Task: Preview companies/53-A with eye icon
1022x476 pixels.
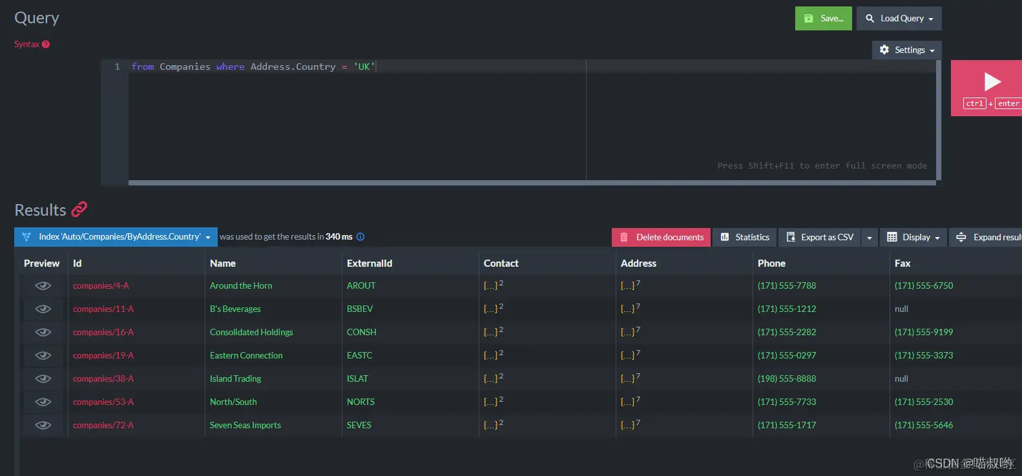Action: (x=43, y=402)
